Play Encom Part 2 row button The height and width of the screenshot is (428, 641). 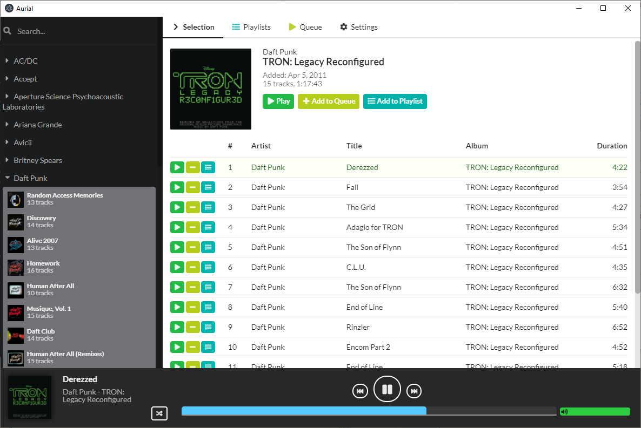[x=177, y=348]
